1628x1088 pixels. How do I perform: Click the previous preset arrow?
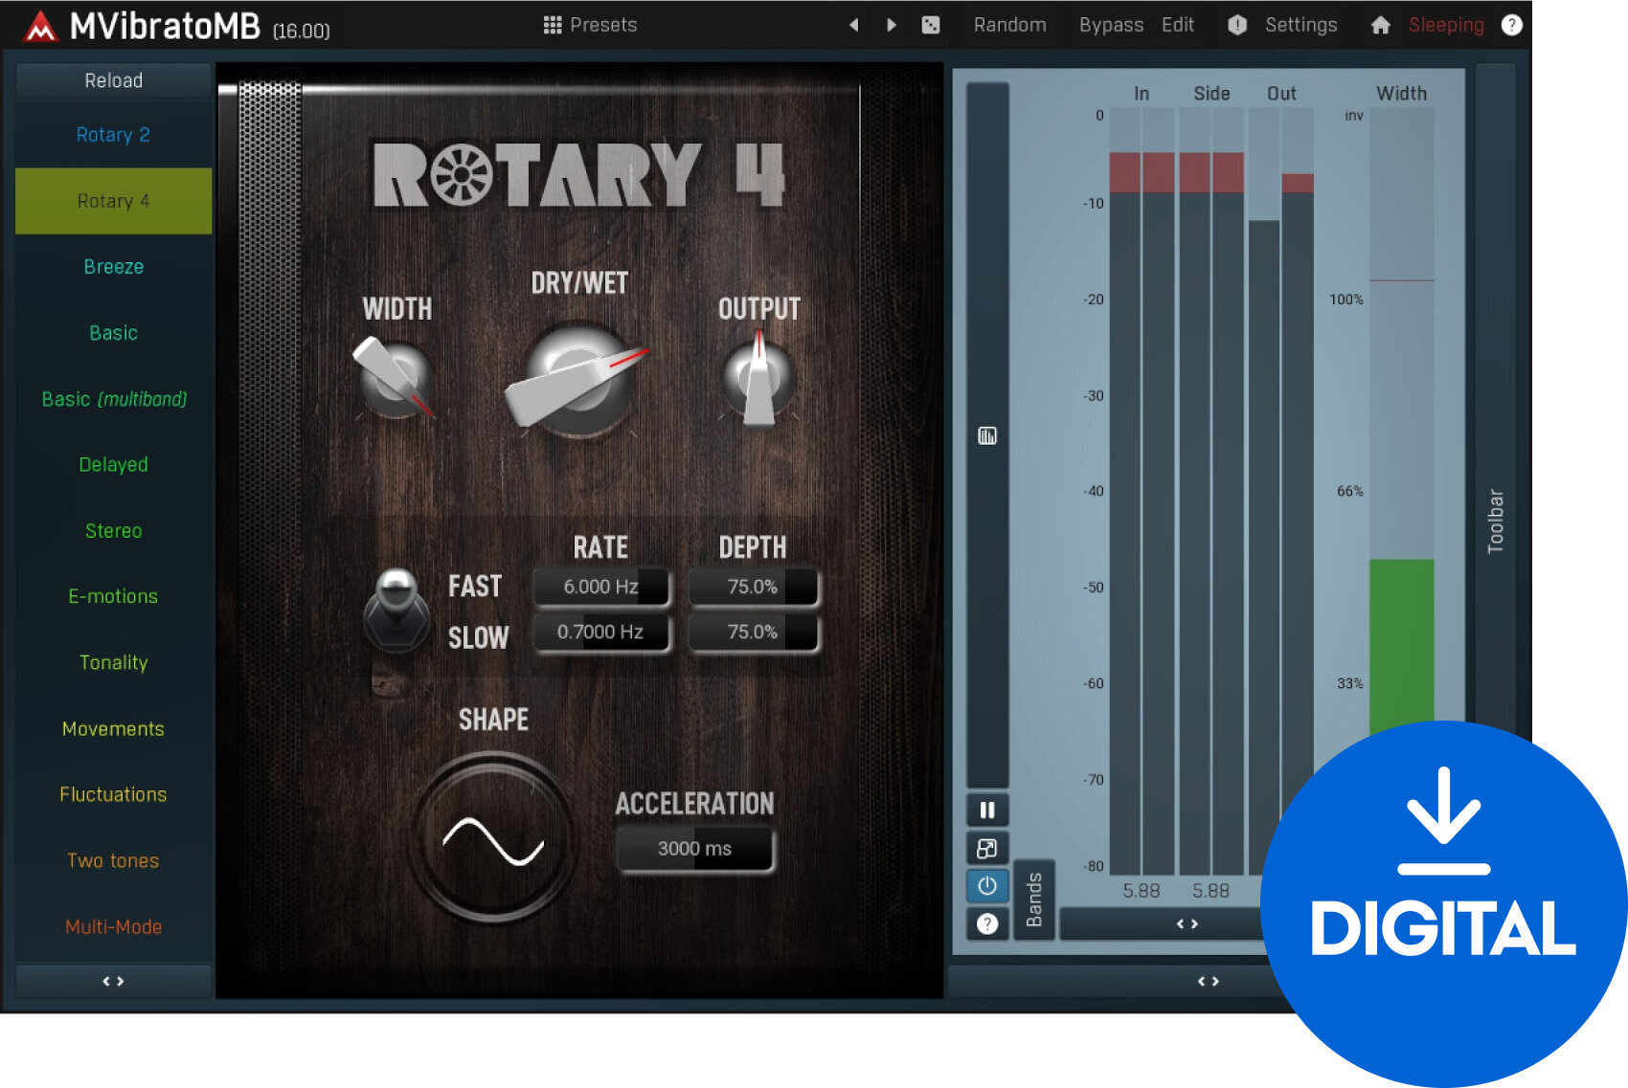(x=853, y=25)
